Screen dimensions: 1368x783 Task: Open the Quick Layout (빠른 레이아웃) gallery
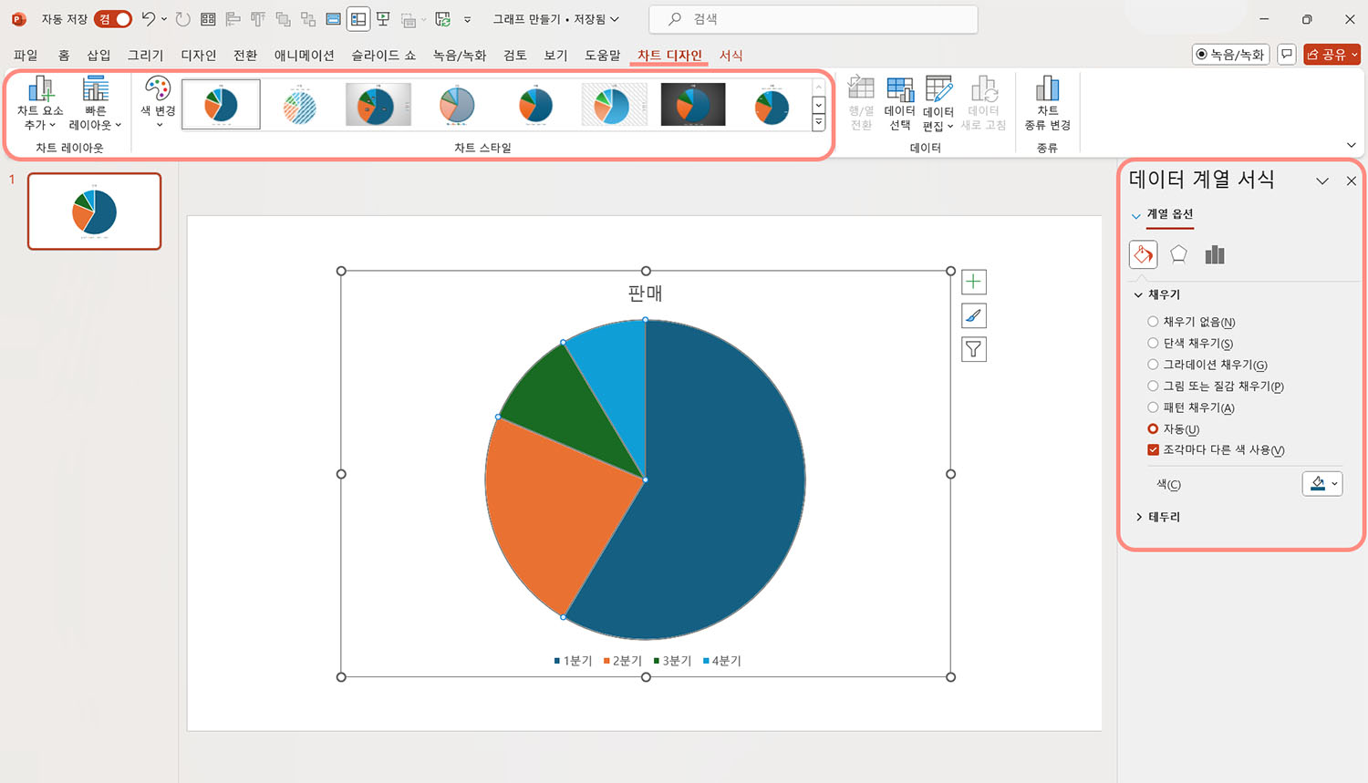click(x=95, y=103)
